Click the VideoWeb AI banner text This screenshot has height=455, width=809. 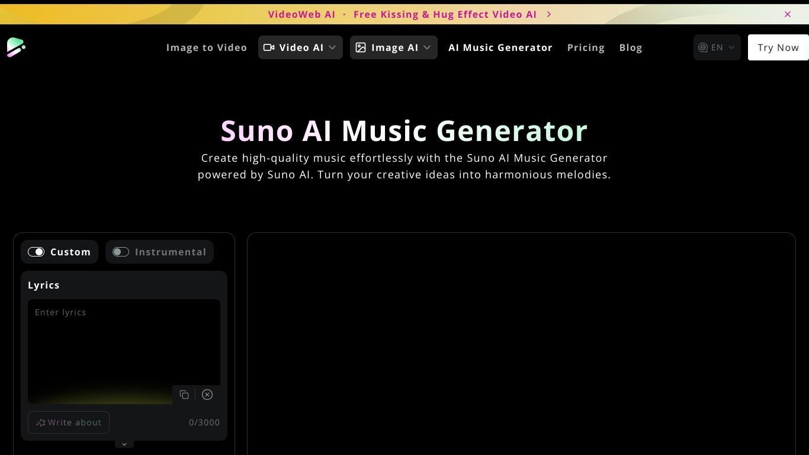click(x=301, y=14)
